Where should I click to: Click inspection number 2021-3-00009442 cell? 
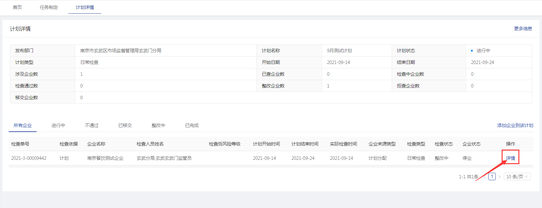click(x=29, y=158)
